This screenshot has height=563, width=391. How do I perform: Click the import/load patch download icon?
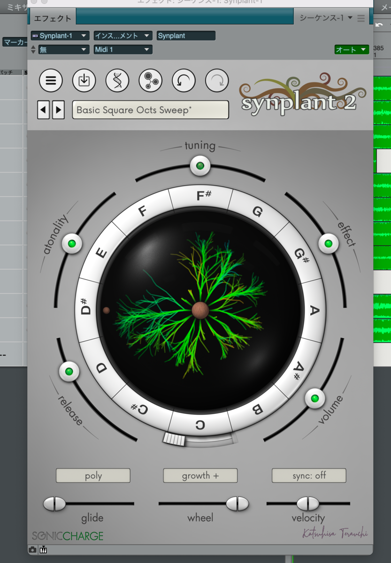point(84,81)
